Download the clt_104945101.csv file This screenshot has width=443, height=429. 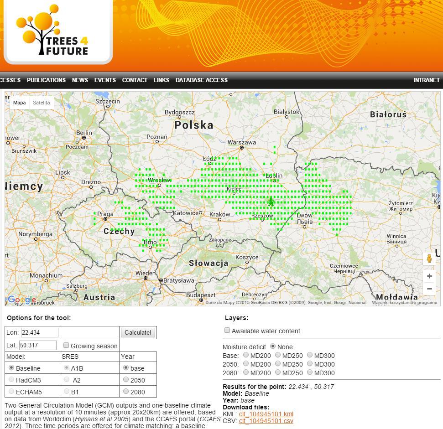[266, 421]
